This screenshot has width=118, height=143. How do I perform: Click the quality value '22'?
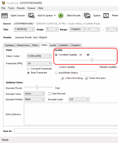(81, 55)
